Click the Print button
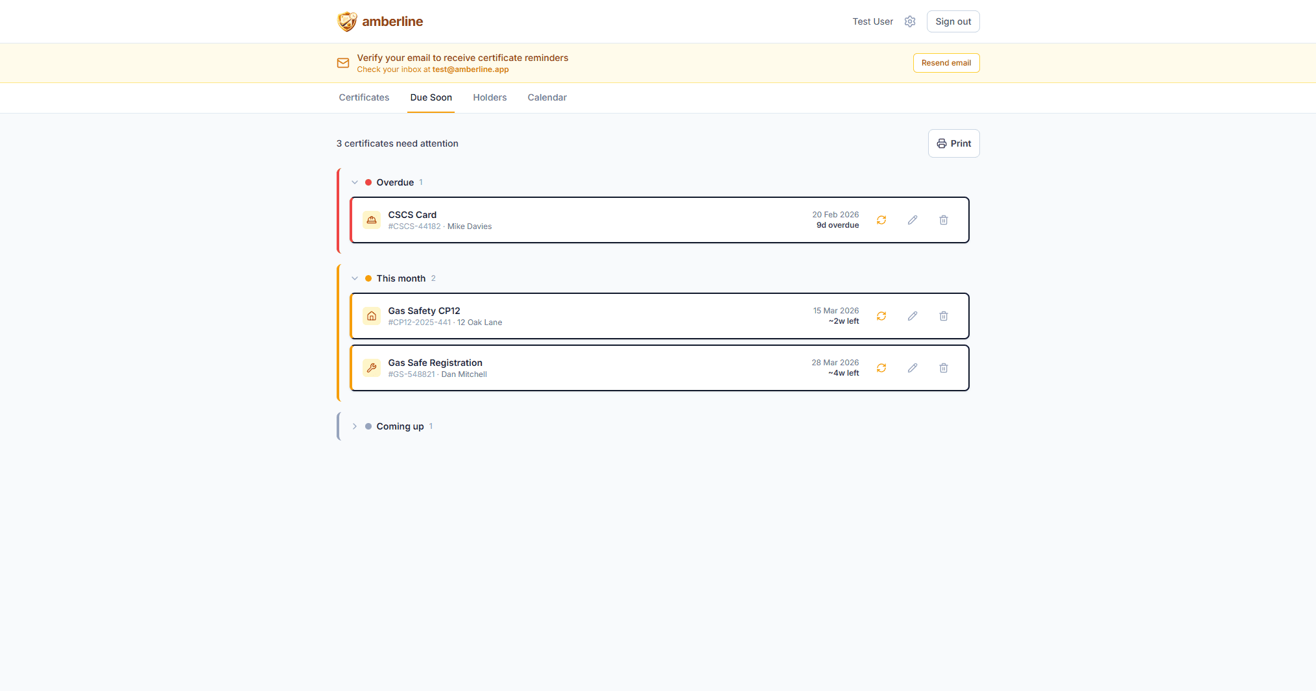 click(953, 143)
